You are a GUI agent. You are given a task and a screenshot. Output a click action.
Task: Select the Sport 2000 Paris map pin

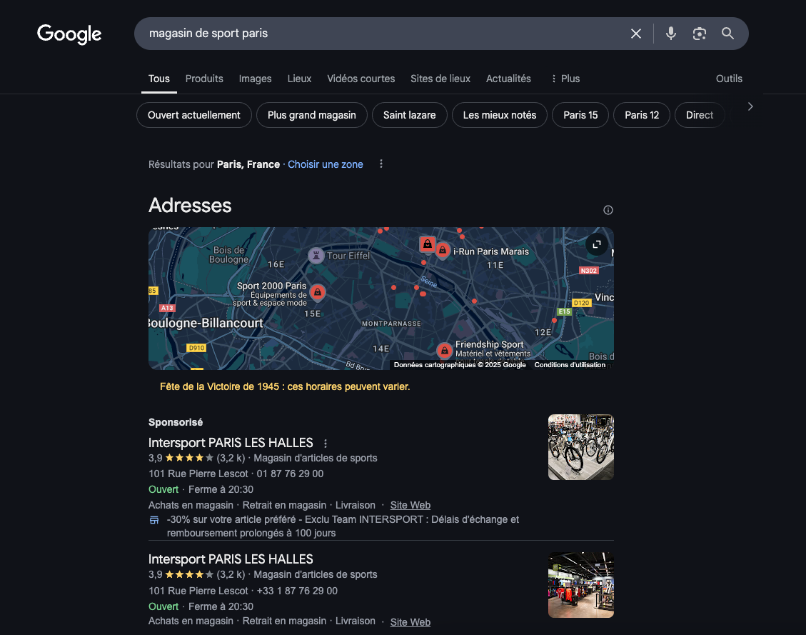(318, 293)
